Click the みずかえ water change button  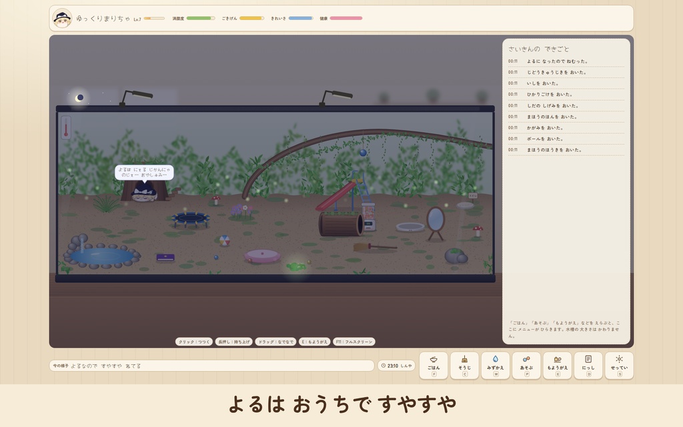tap(496, 366)
